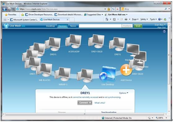Open the Tools menu dropdown
The image size is (173, 122).
pos(153,19)
